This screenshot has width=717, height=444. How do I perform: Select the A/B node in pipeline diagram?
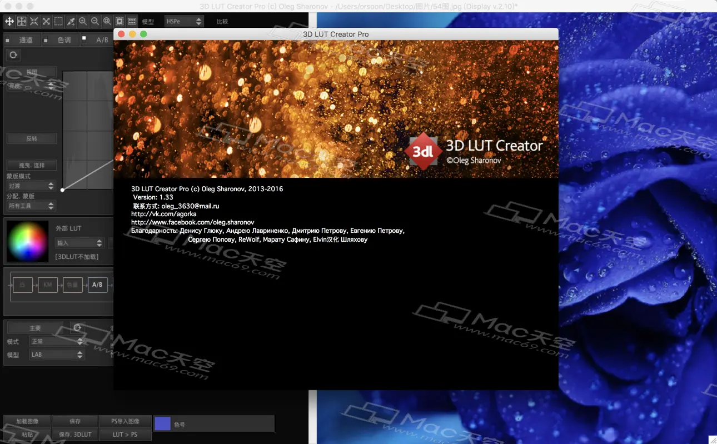(97, 285)
